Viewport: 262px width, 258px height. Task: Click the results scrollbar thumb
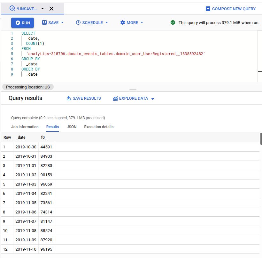click(x=261, y=139)
